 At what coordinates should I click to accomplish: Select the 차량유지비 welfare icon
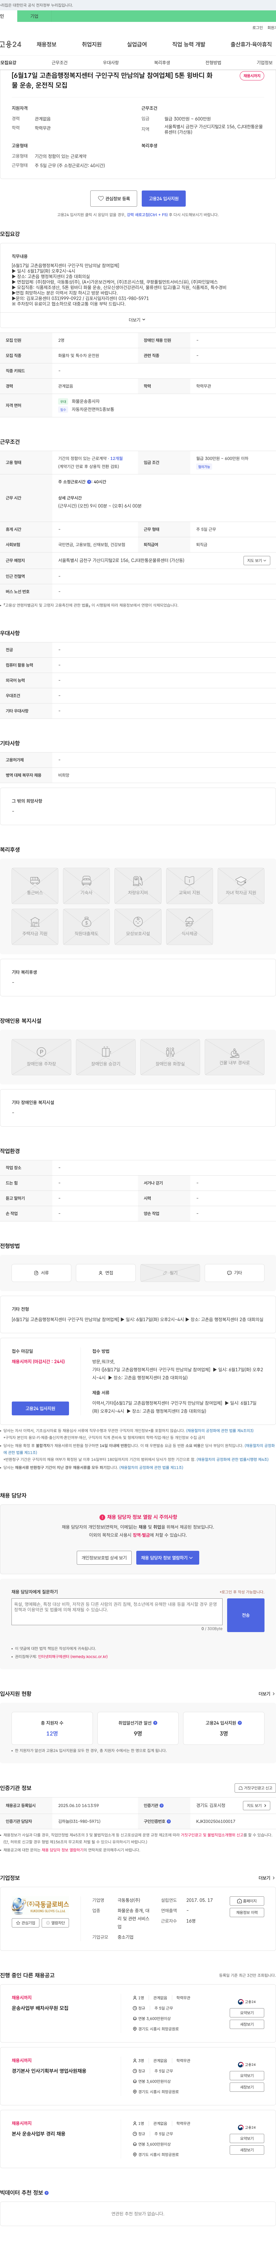[x=138, y=886]
